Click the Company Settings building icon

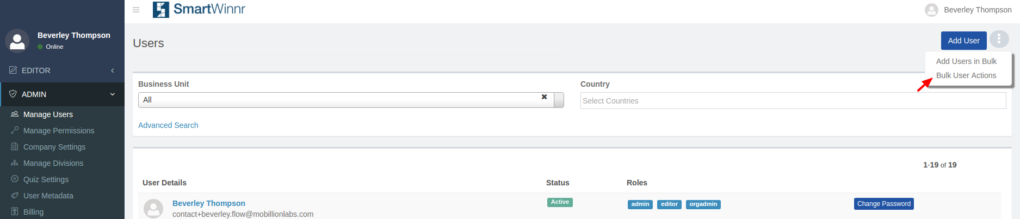point(15,147)
